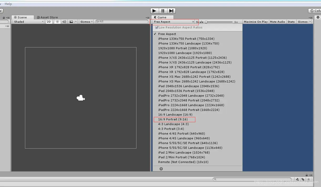Open Scene panel options menu icon
The height and width of the screenshot is (187, 321).
click(147, 18)
